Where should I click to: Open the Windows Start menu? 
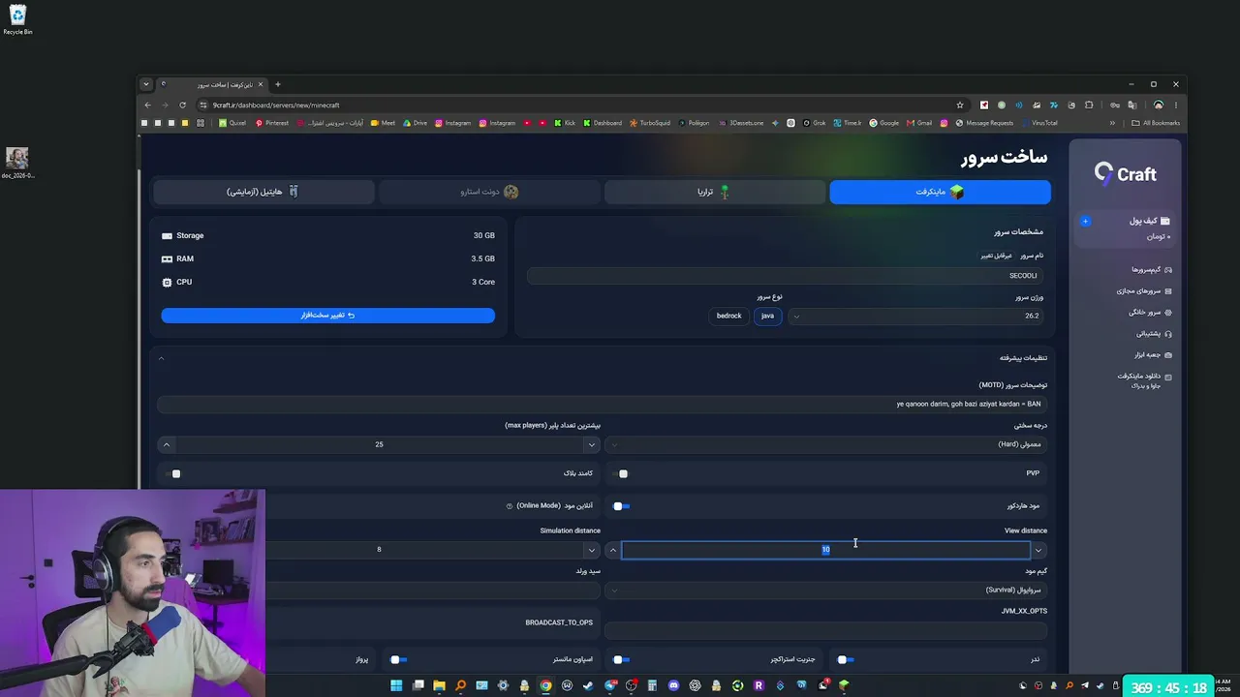(x=396, y=685)
